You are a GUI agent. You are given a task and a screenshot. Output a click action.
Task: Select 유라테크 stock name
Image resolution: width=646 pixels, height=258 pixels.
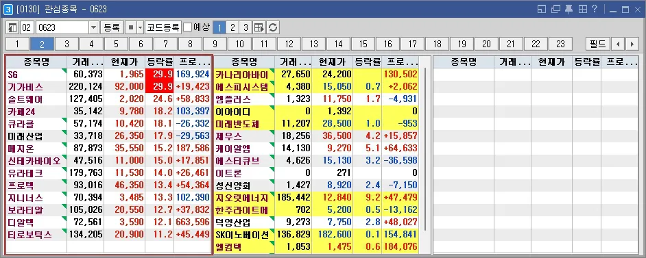25,173
